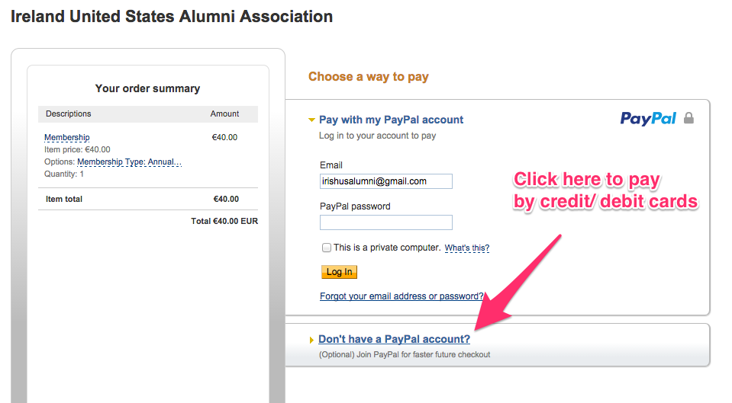Click the 'Your order summary' heading
This screenshot has height=403, width=732.
click(x=147, y=88)
